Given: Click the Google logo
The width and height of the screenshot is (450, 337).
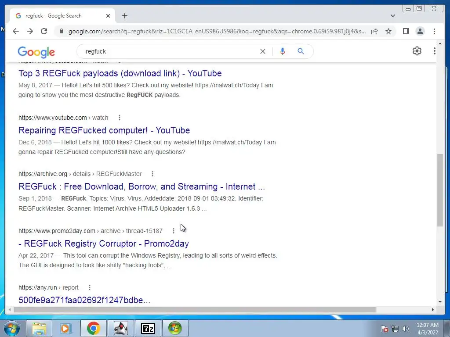Looking at the screenshot, I should (x=36, y=52).
